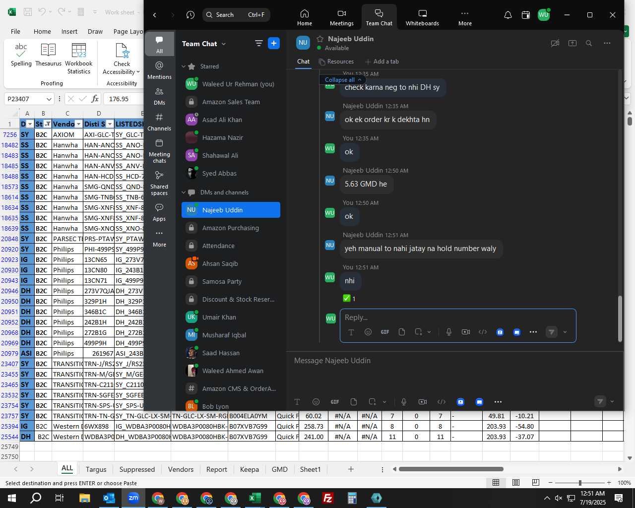
Task: Click Collapse all in the chat thread
Action: click(x=343, y=80)
